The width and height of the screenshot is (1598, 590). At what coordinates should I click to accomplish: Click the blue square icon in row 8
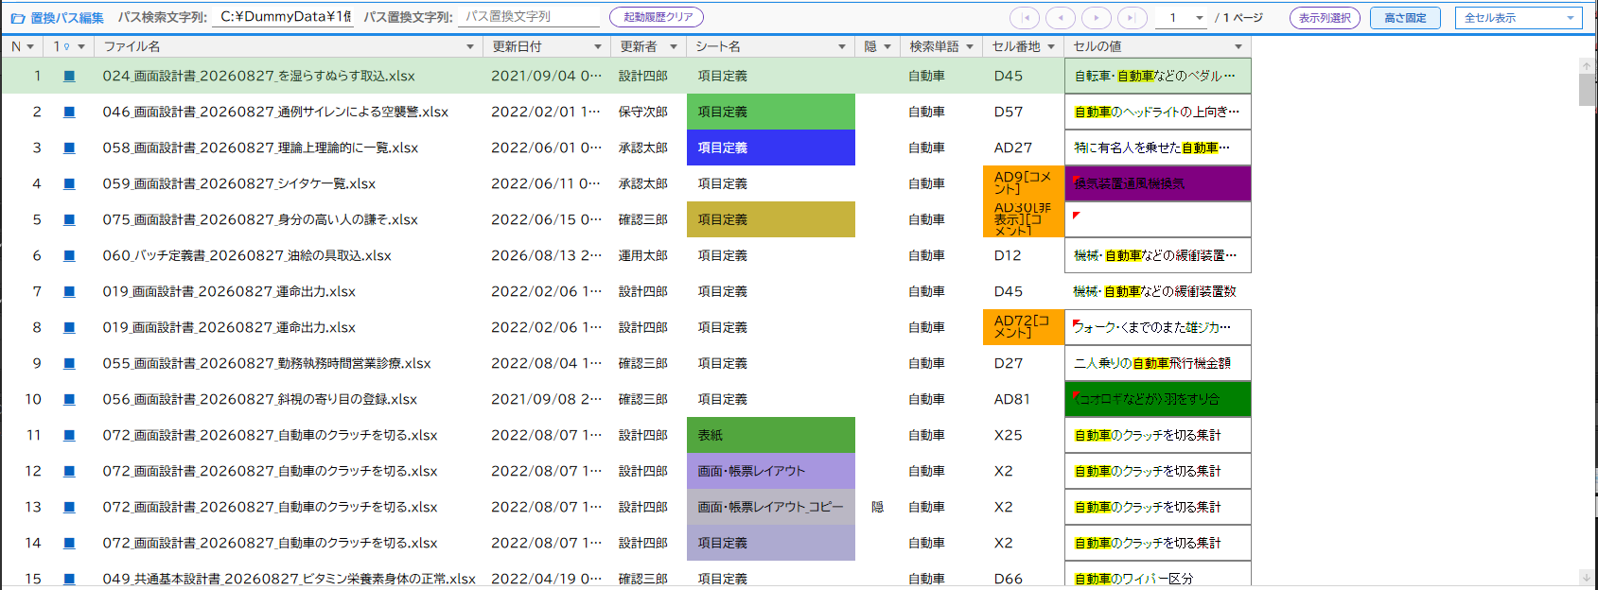coord(69,327)
